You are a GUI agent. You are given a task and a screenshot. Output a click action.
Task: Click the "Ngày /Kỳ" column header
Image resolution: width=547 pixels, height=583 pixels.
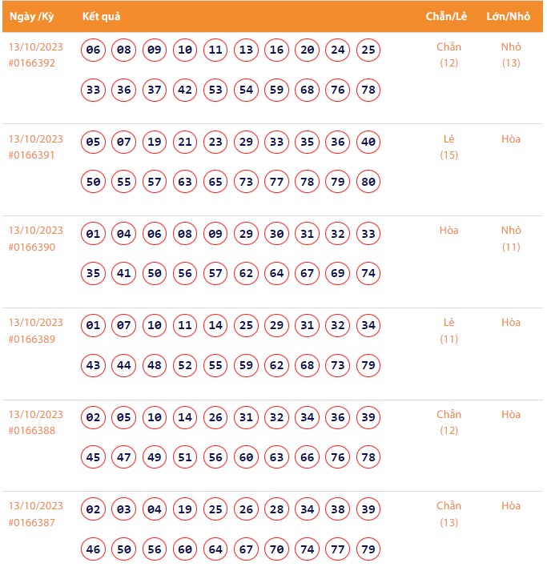click(x=31, y=17)
